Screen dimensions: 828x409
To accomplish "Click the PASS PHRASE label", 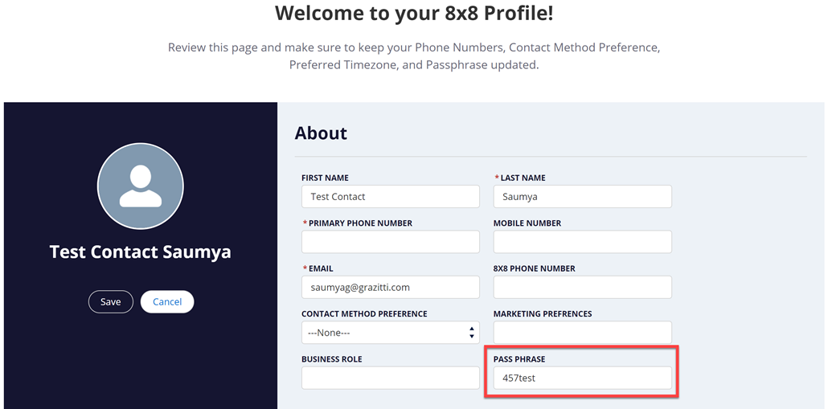I will [519, 359].
